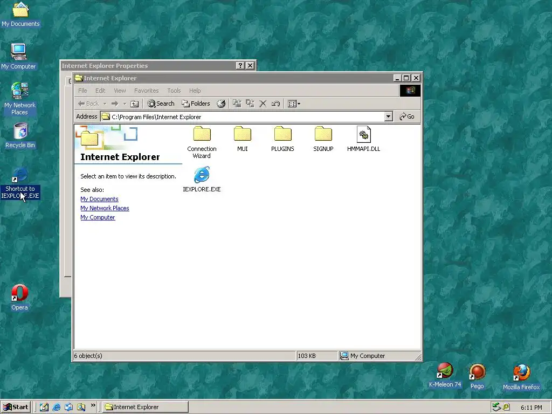Launch Internet Explorer from quick launch
This screenshot has height=414, width=552.
coord(56,407)
